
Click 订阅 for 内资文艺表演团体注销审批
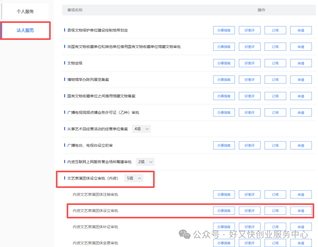coord(275,194)
